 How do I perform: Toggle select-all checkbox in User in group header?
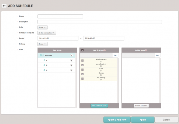pos(82,50)
